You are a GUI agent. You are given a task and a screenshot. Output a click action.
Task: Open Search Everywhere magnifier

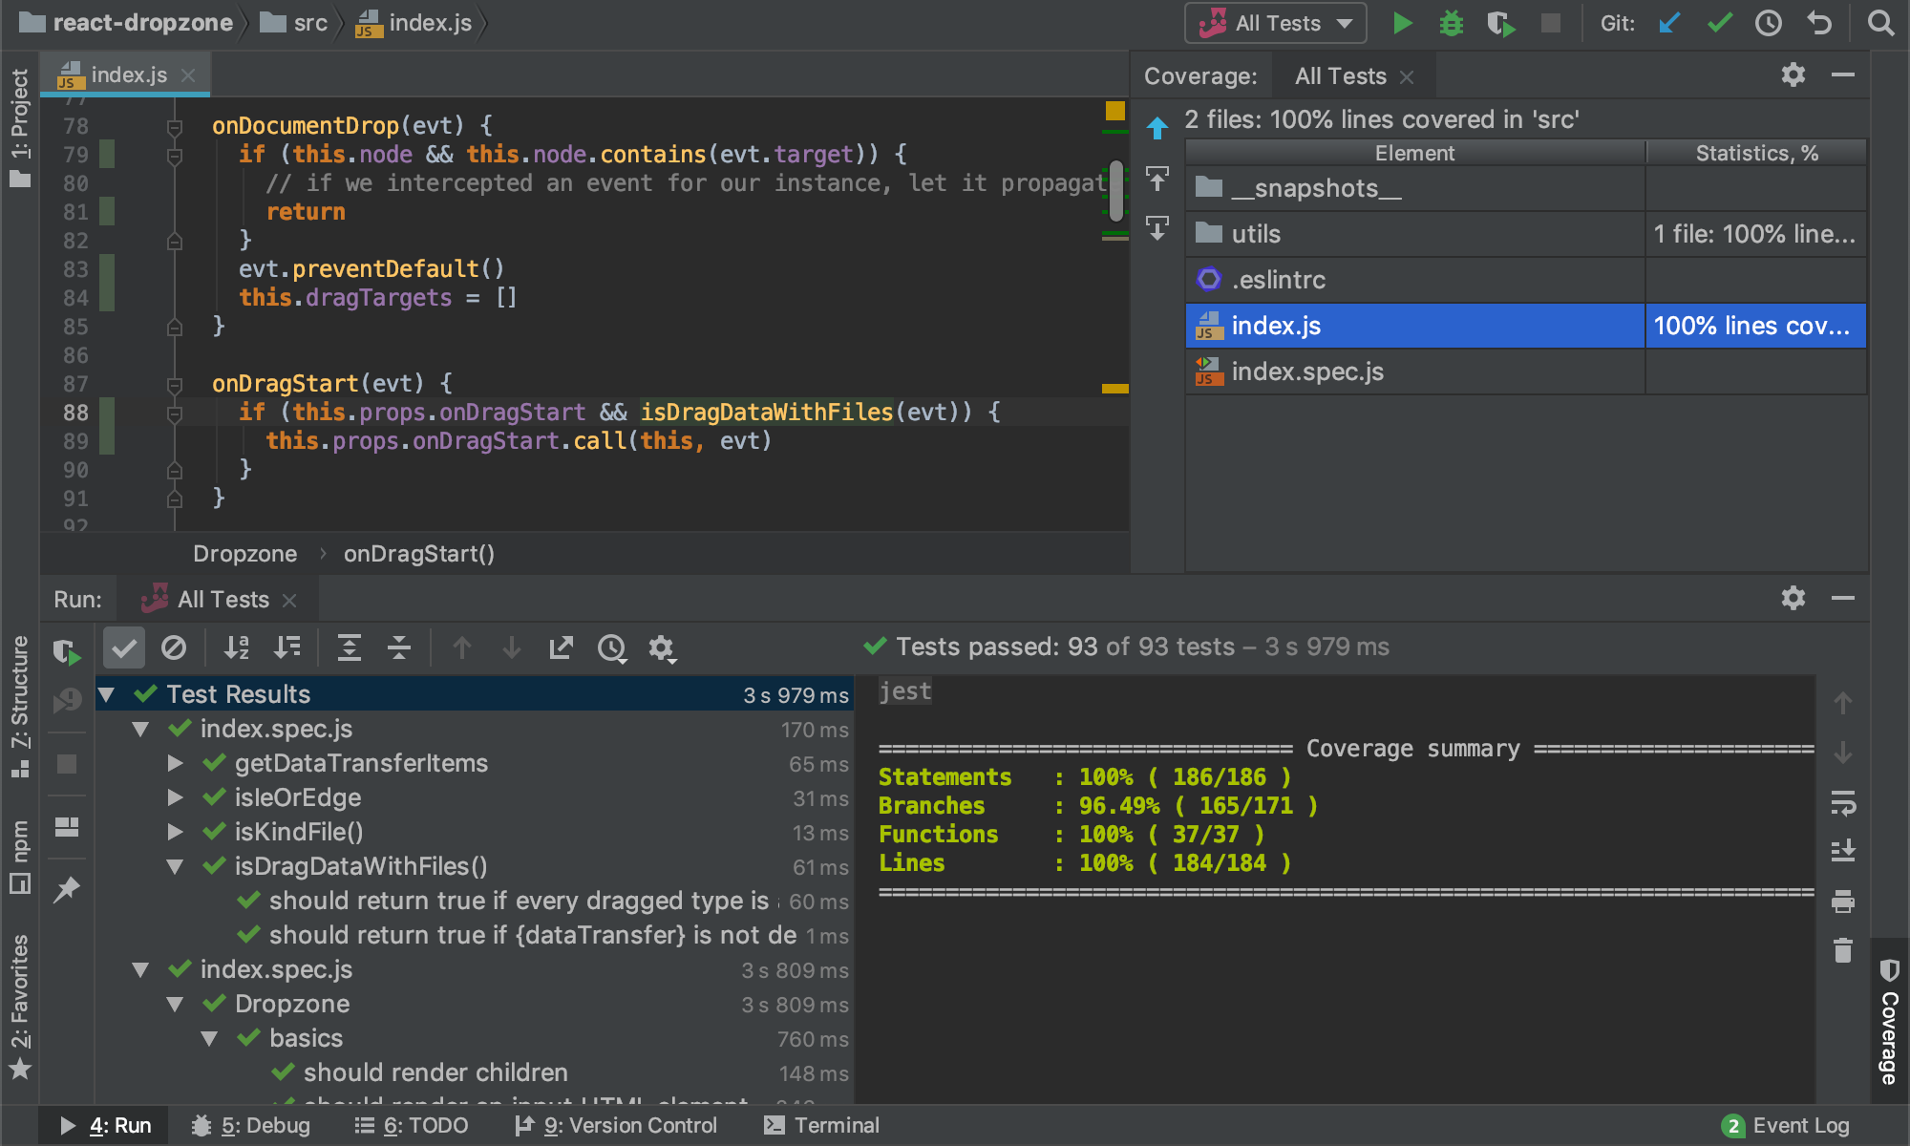click(1880, 23)
